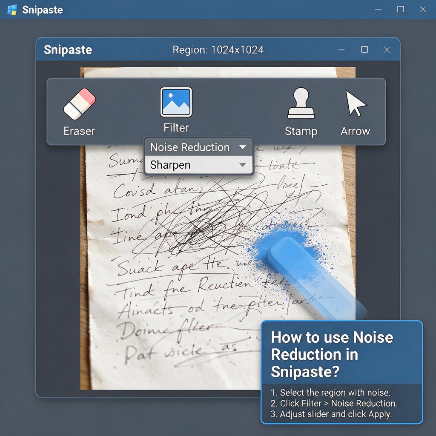Viewport: 436px width, 436px height.
Task: Click the step "Select the region with noise."
Action: (330, 392)
